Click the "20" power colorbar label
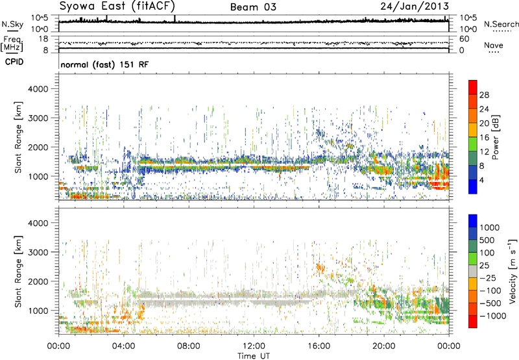This screenshot has width=519, height=360. [484, 123]
